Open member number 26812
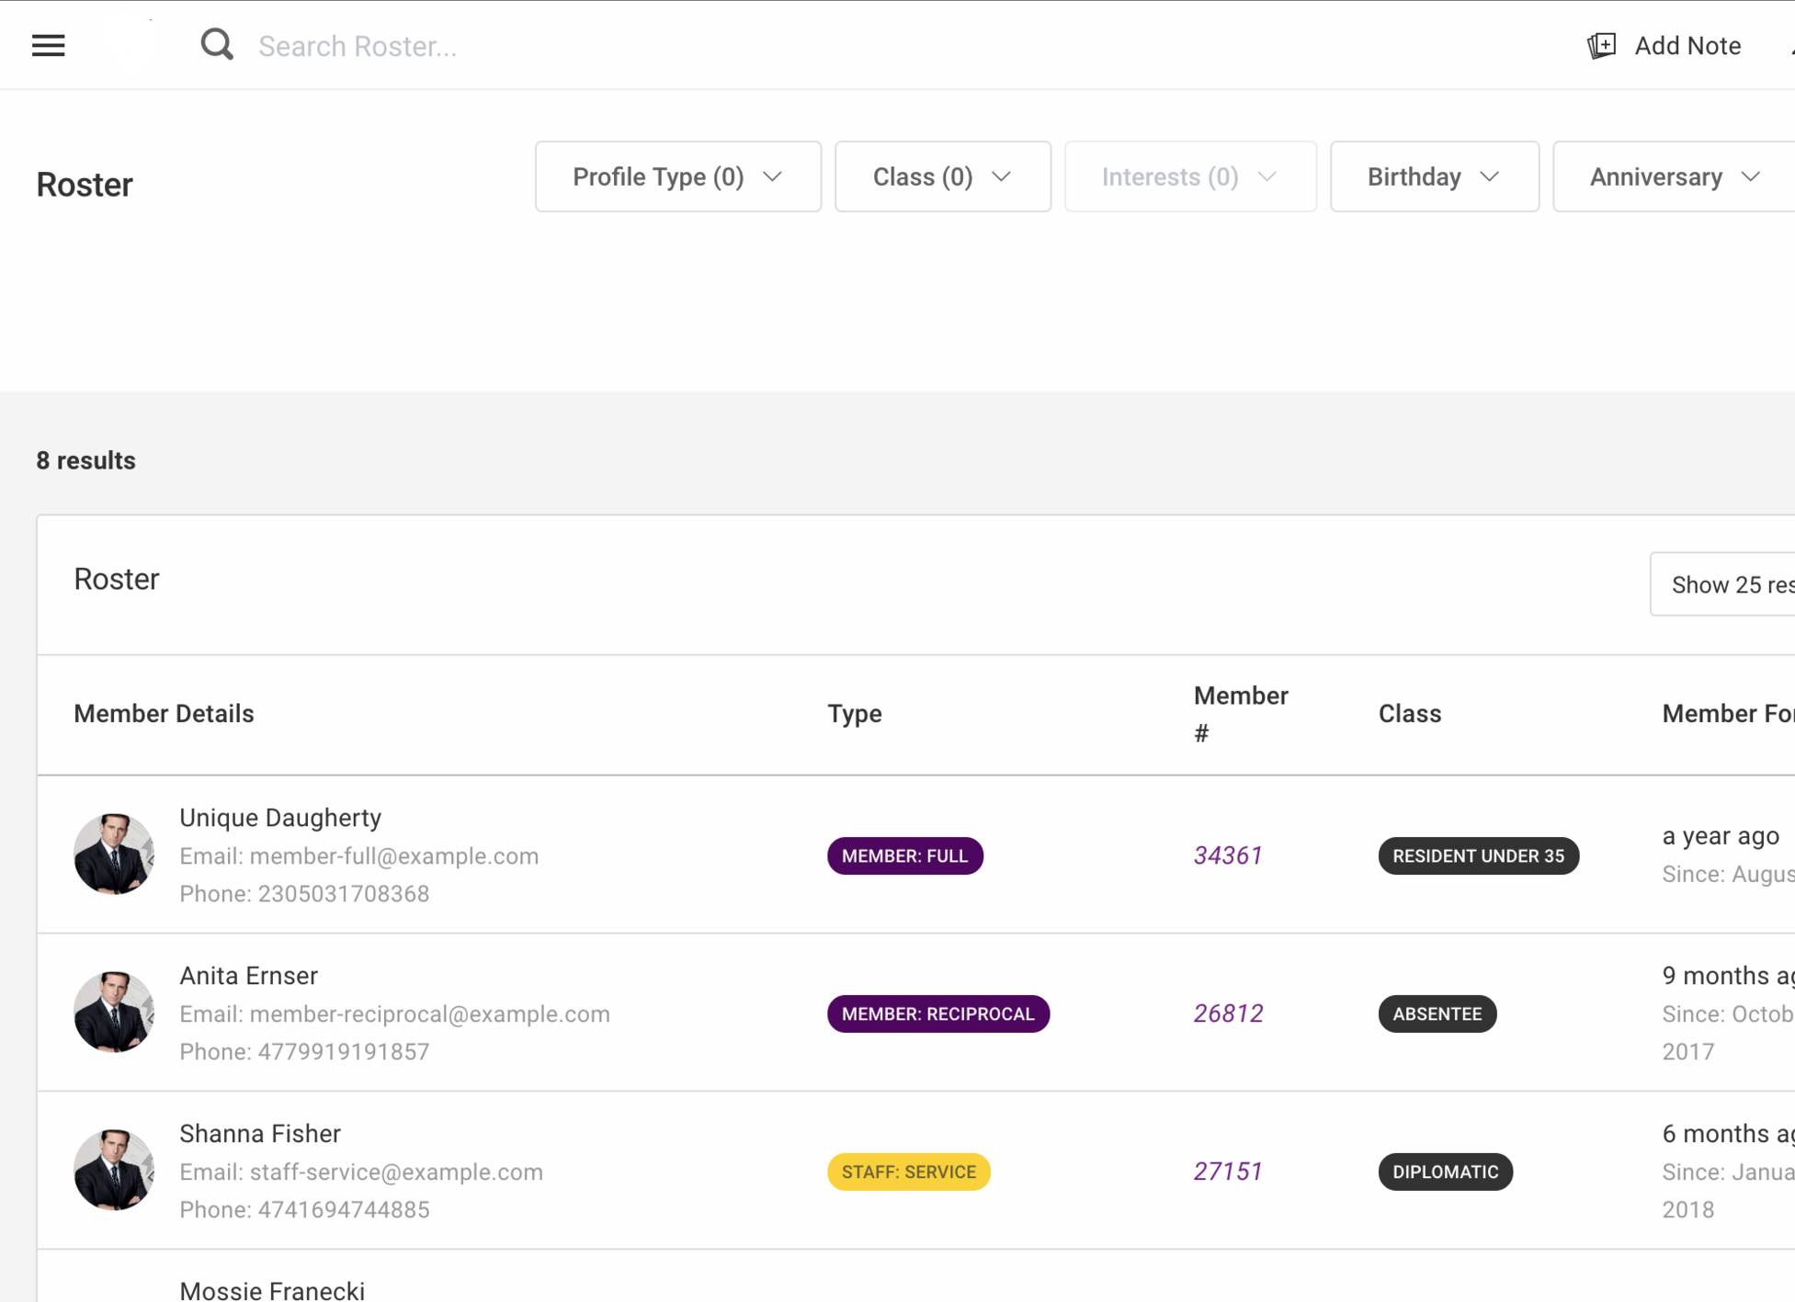1795x1302 pixels. click(1228, 1013)
